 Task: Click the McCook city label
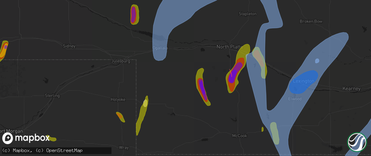click(x=240, y=136)
